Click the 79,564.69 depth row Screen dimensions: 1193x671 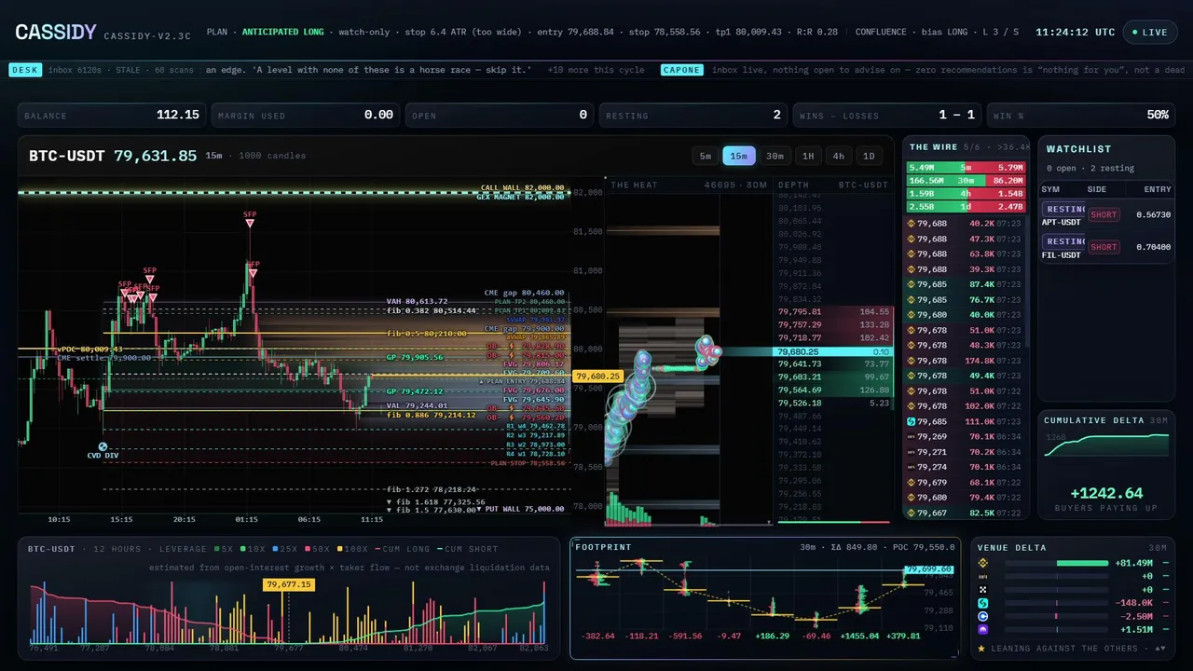(833, 390)
